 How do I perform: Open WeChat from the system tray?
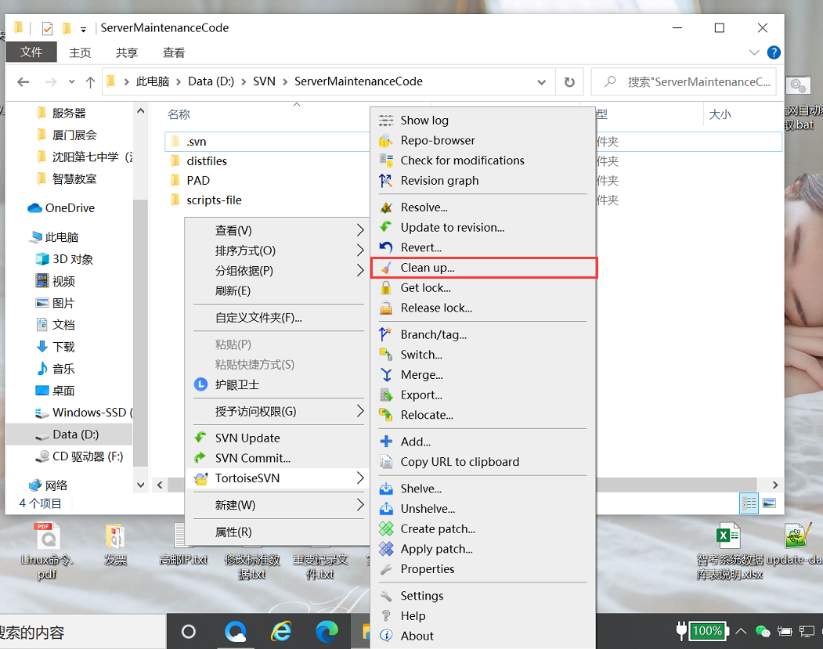pos(762,631)
